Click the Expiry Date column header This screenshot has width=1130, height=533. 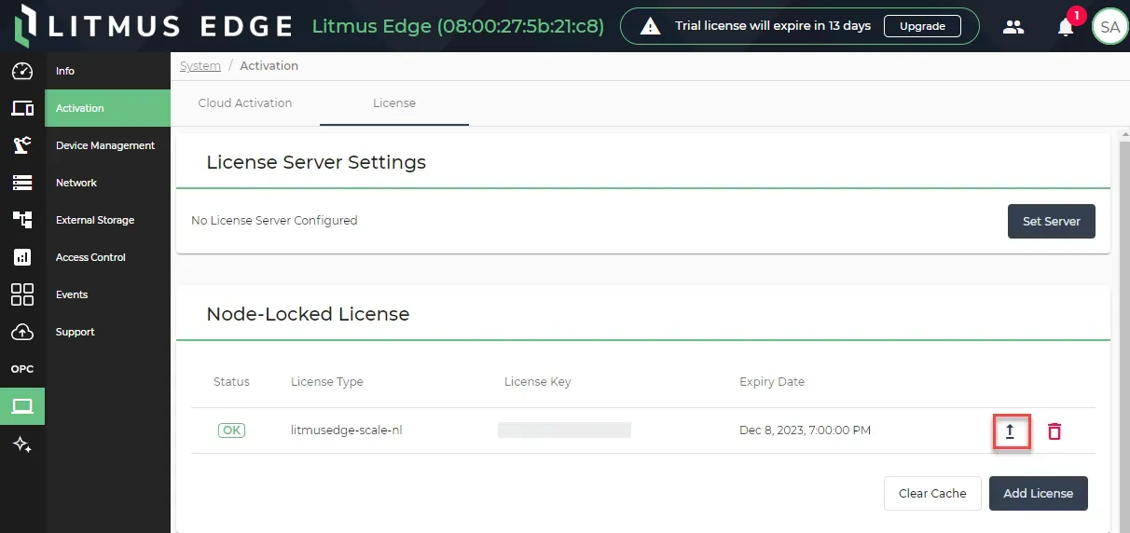tap(772, 382)
